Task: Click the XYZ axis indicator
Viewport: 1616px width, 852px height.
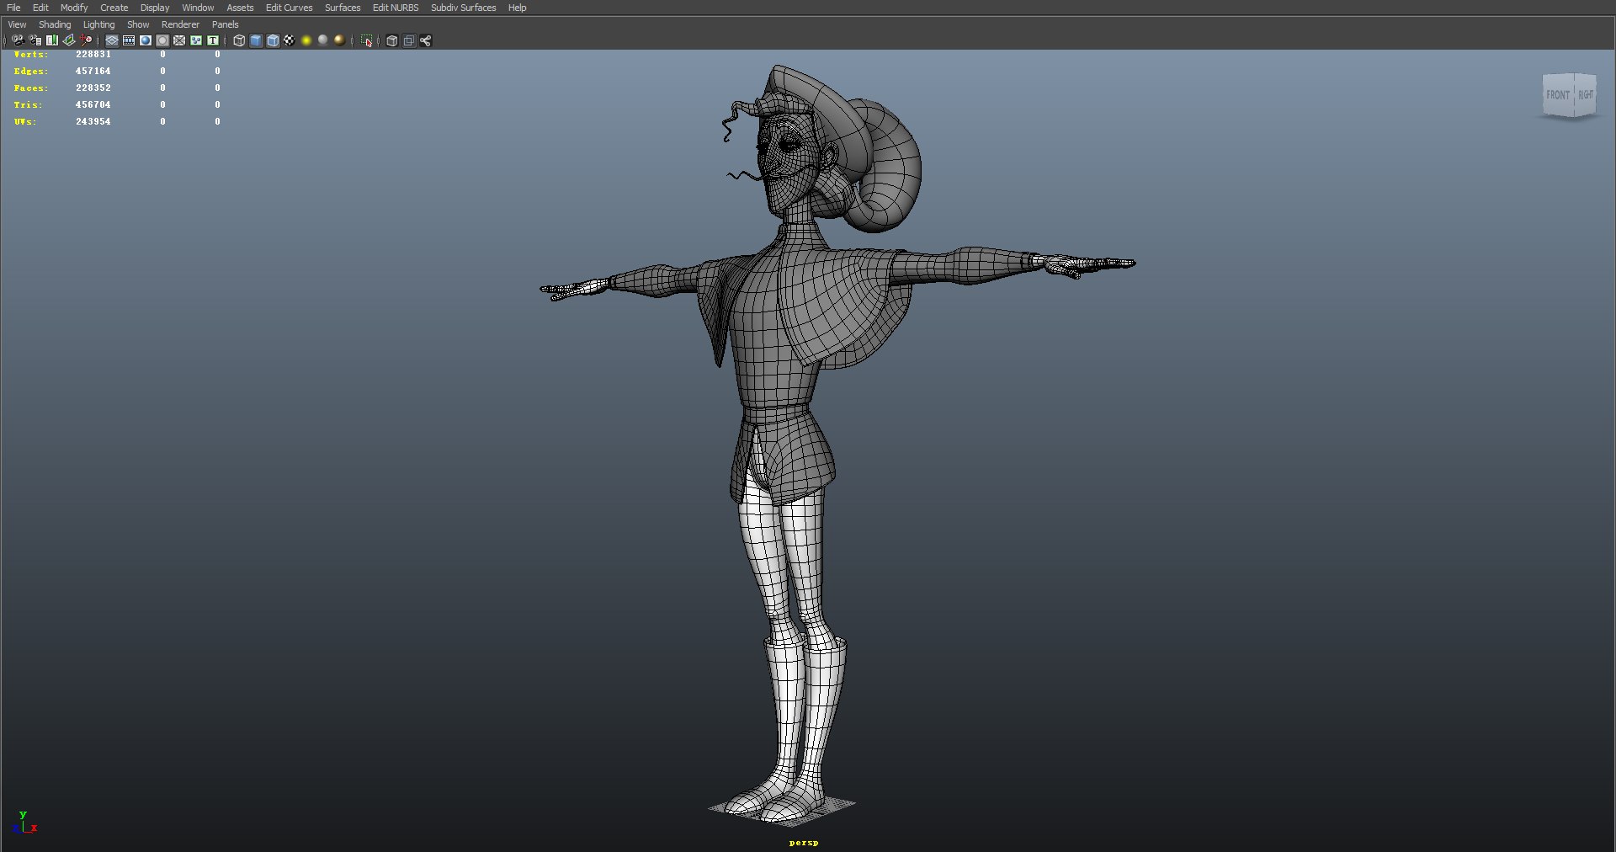Action: click(26, 823)
